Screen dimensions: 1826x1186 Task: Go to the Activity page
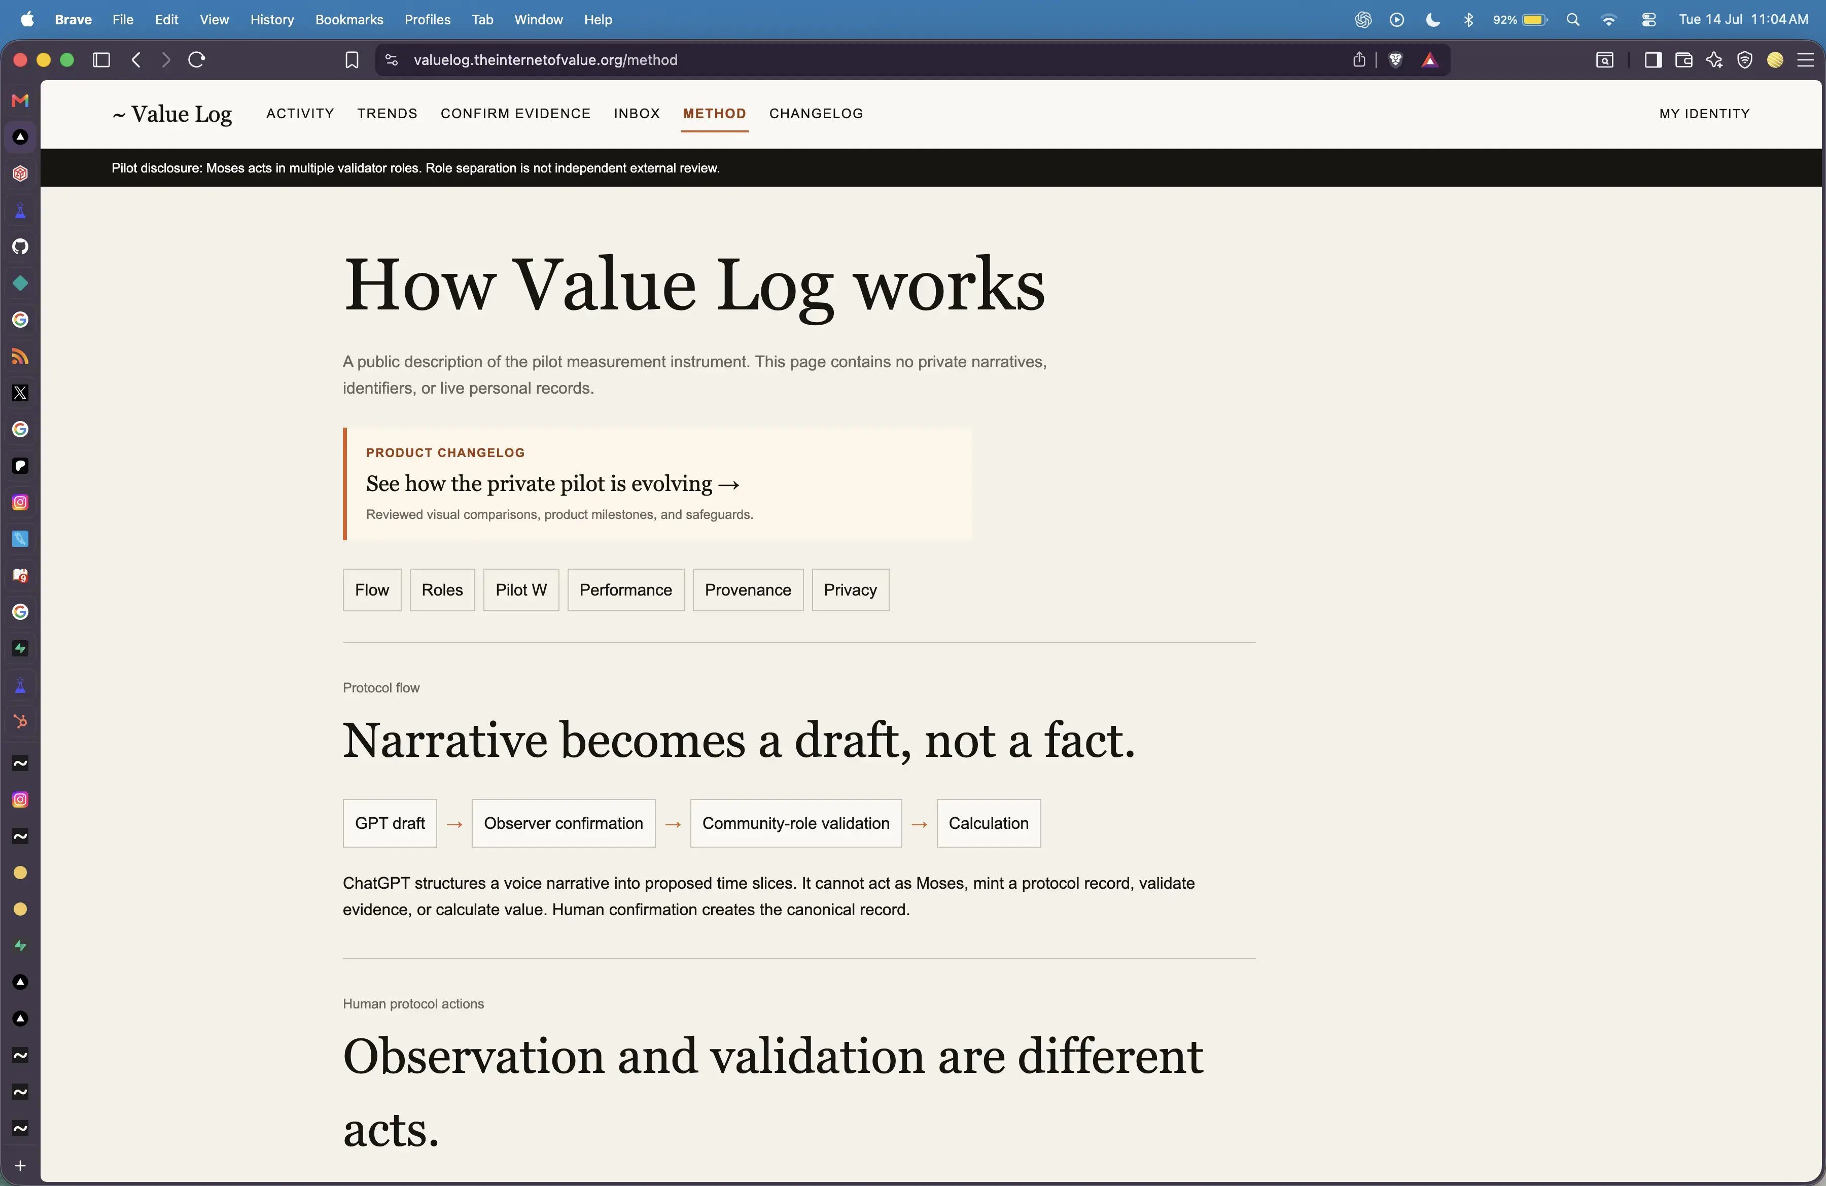click(x=300, y=114)
